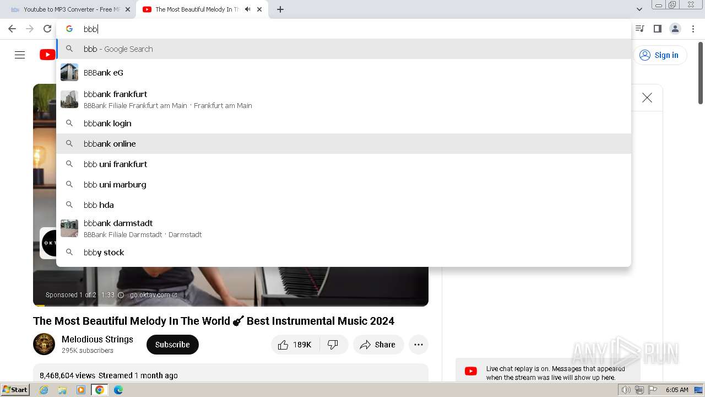Click the browser forward arrow

(30, 29)
